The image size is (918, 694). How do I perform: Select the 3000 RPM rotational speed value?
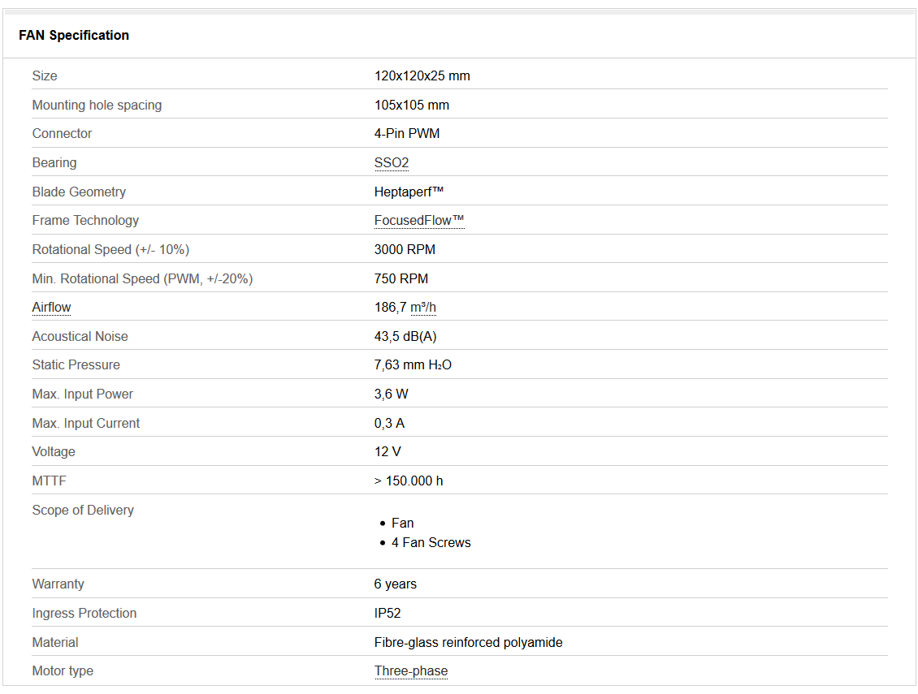pyautogui.click(x=405, y=250)
